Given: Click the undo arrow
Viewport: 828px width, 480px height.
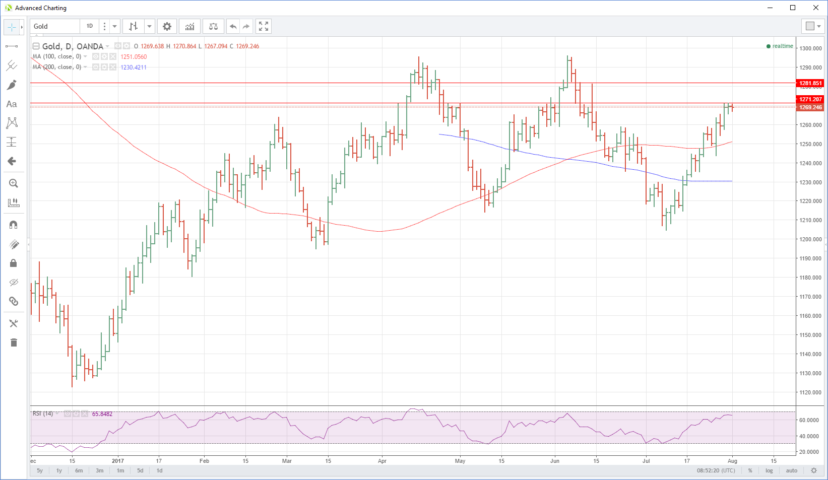Looking at the screenshot, I should click(233, 26).
